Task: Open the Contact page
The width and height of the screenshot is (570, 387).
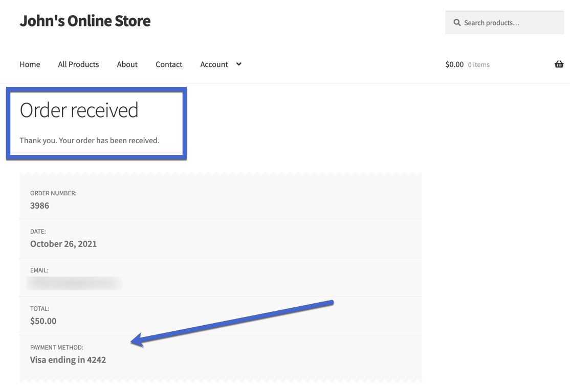Action: pos(169,64)
